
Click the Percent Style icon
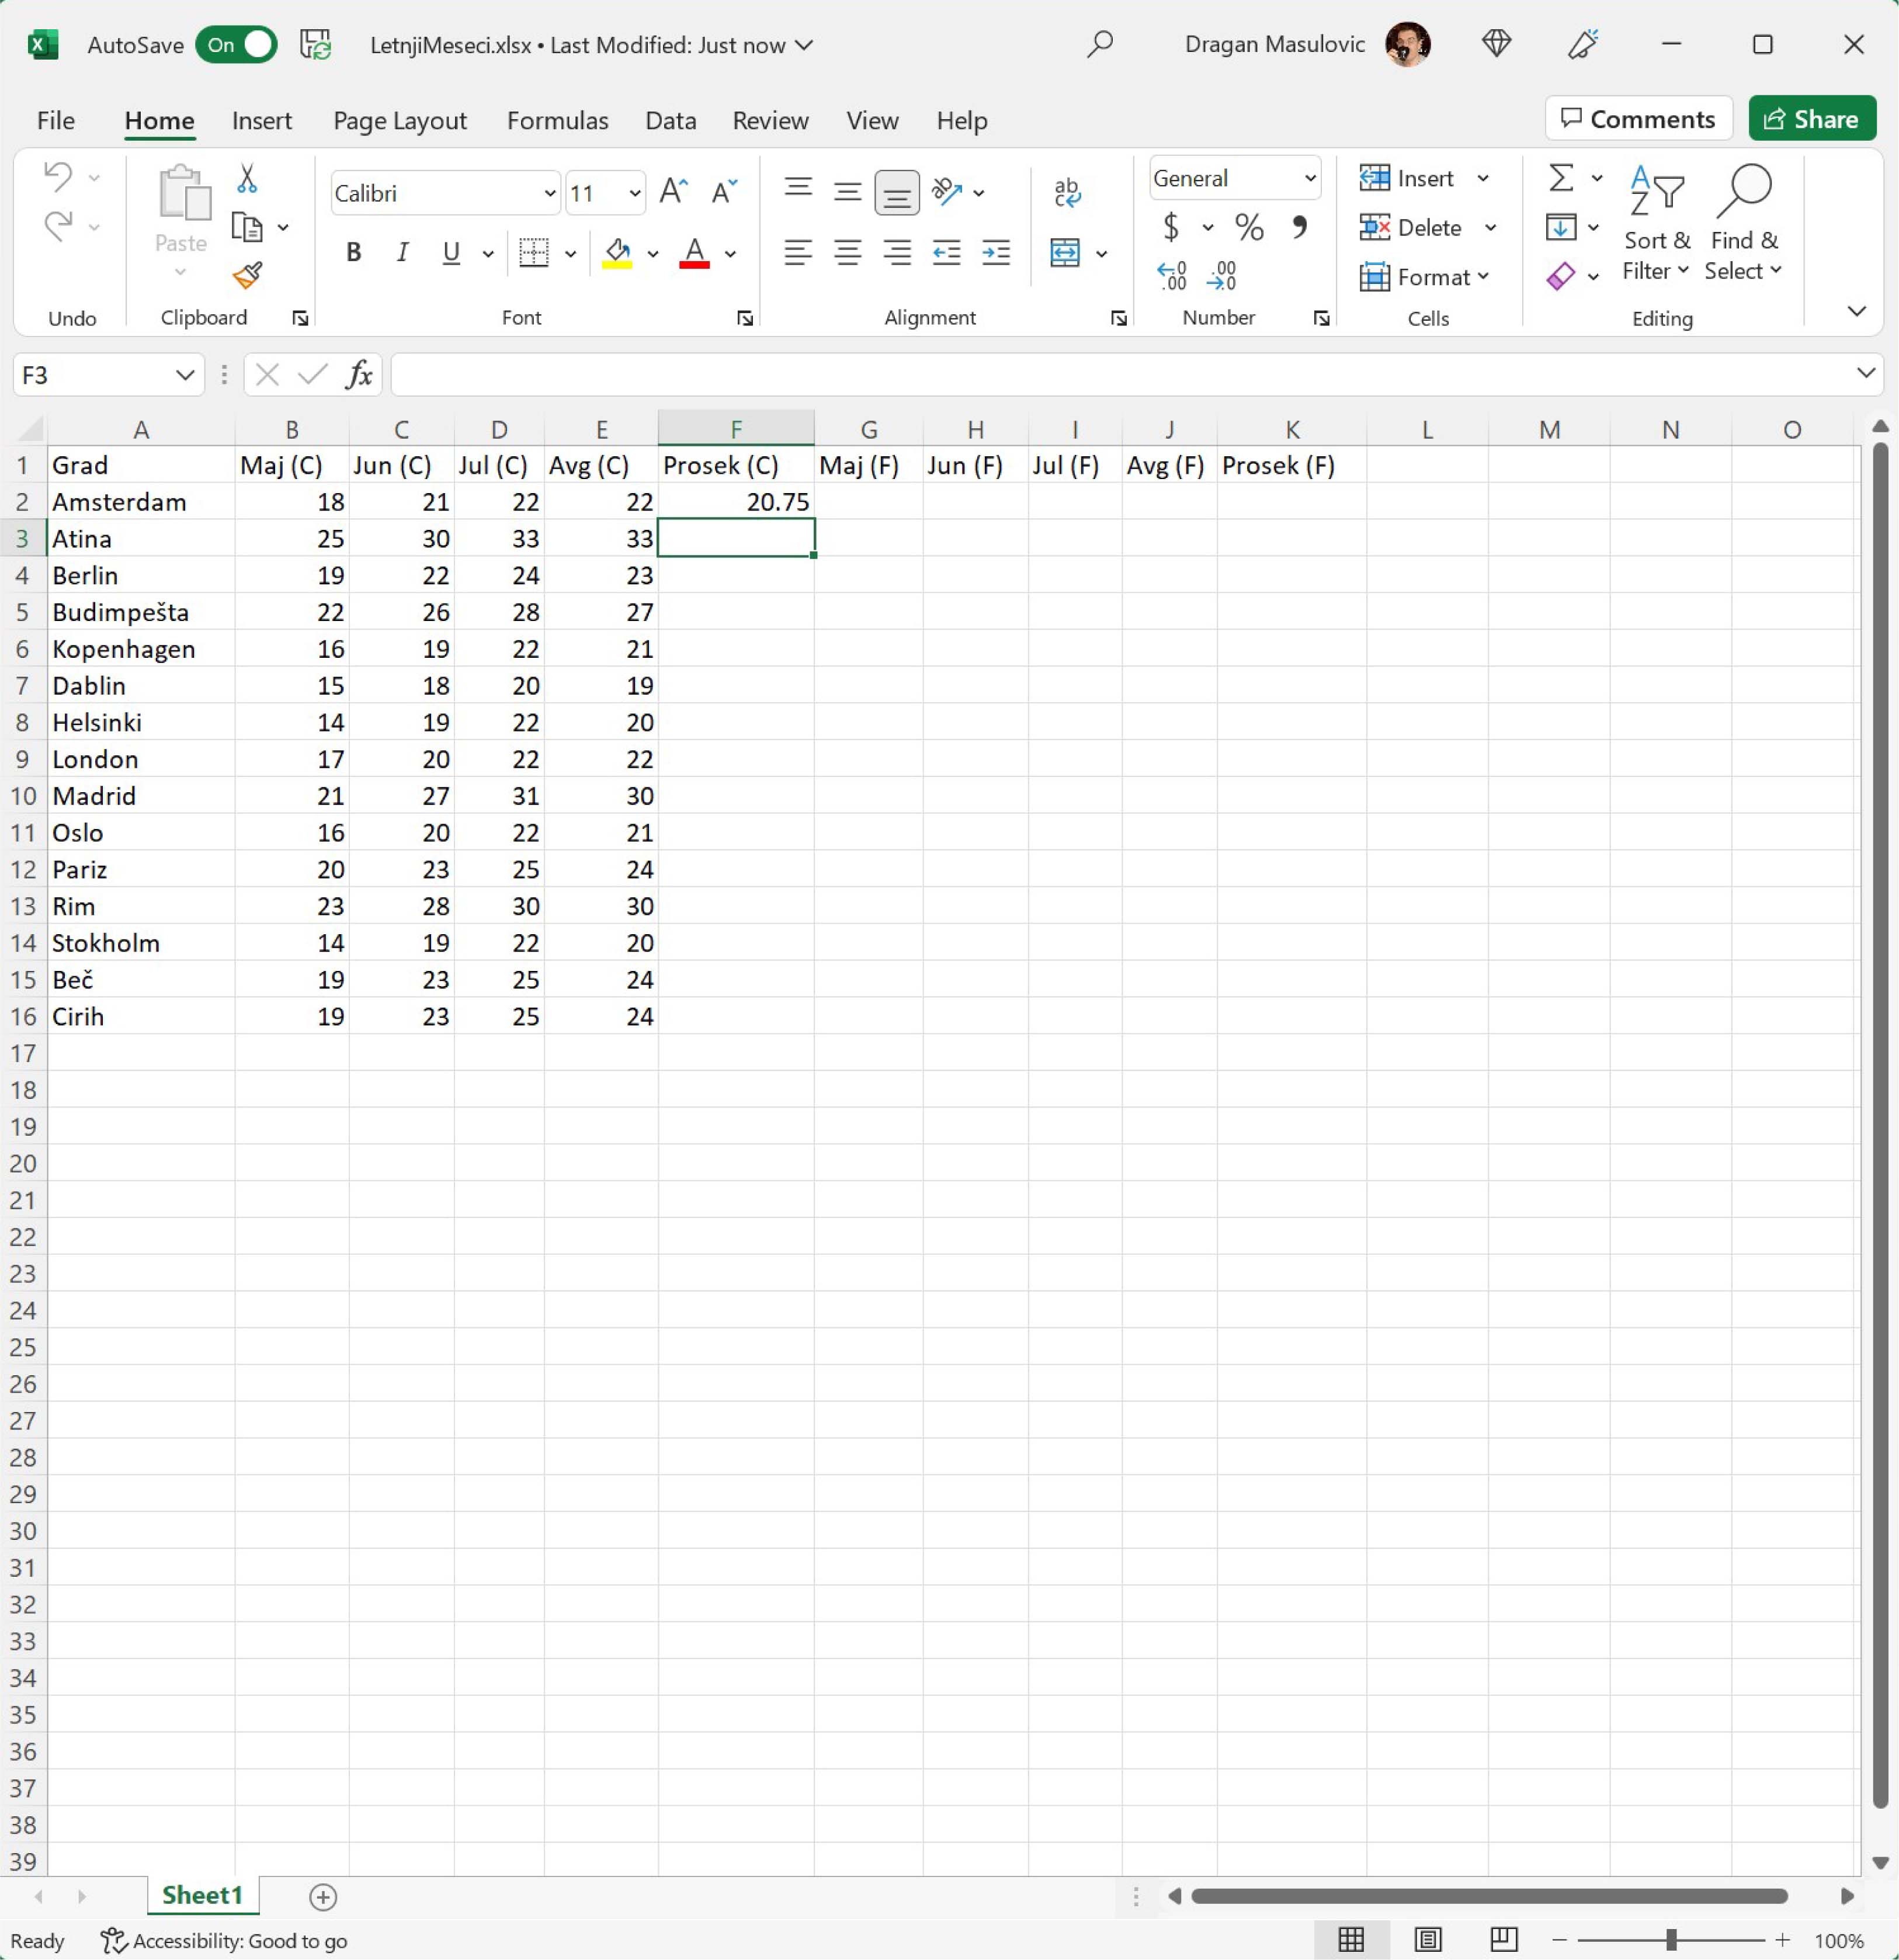1248,228
